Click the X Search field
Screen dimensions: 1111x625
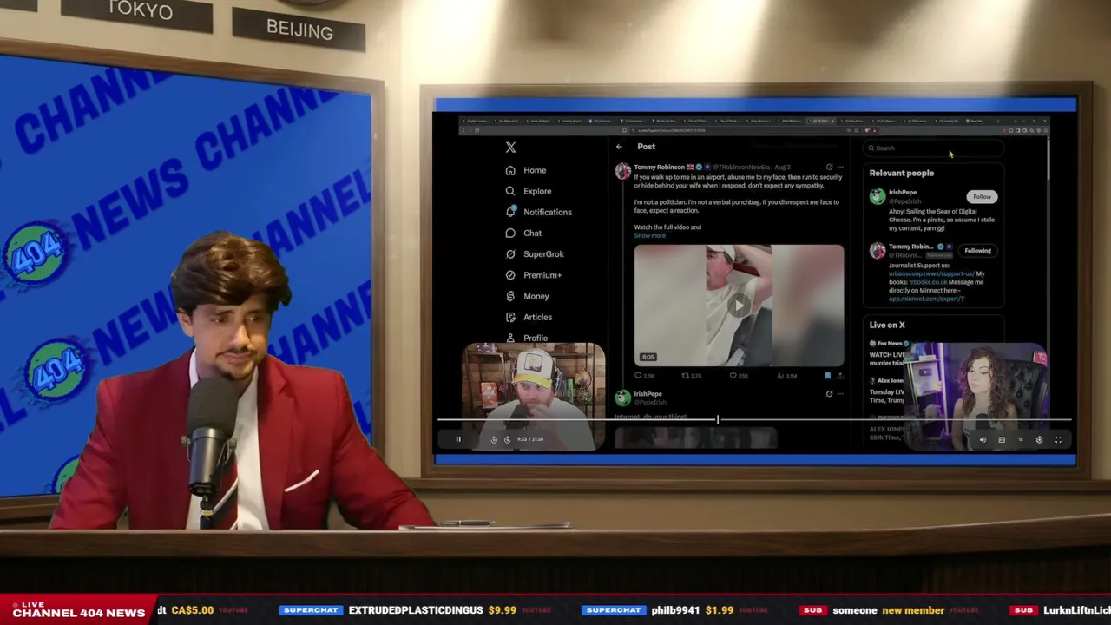click(933, 148)
